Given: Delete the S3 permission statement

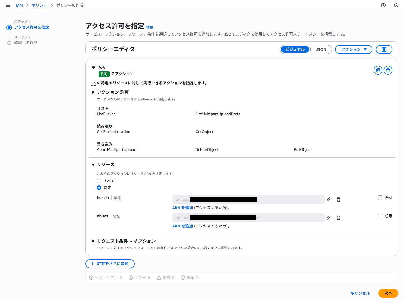Looking at the screenshot, I should click(388, 70).
